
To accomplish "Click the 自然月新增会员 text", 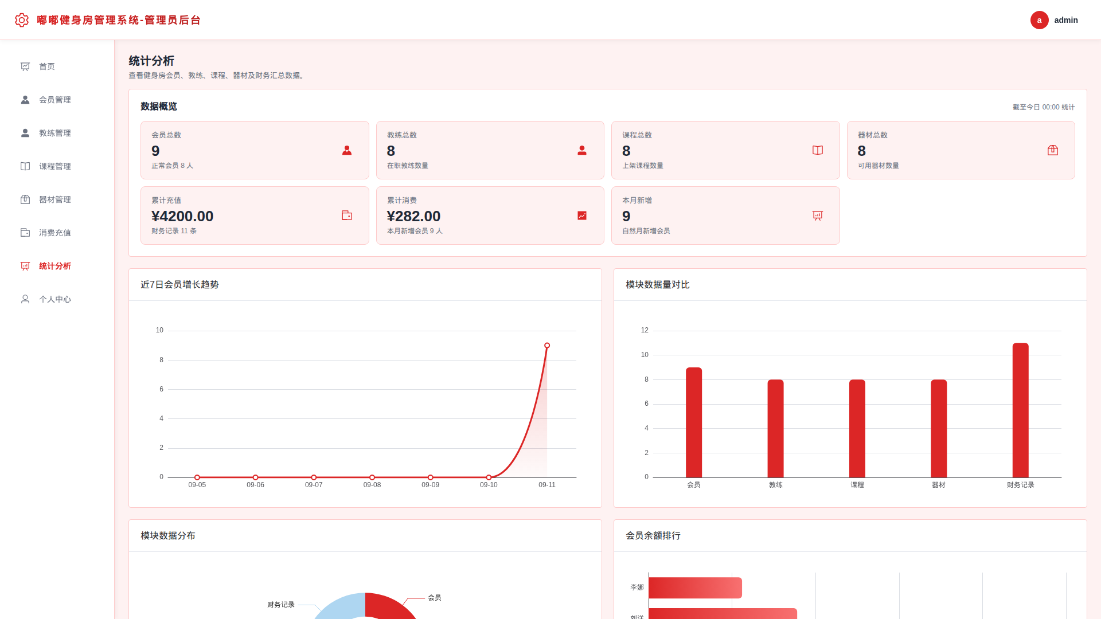I will (x=646, y=231).
